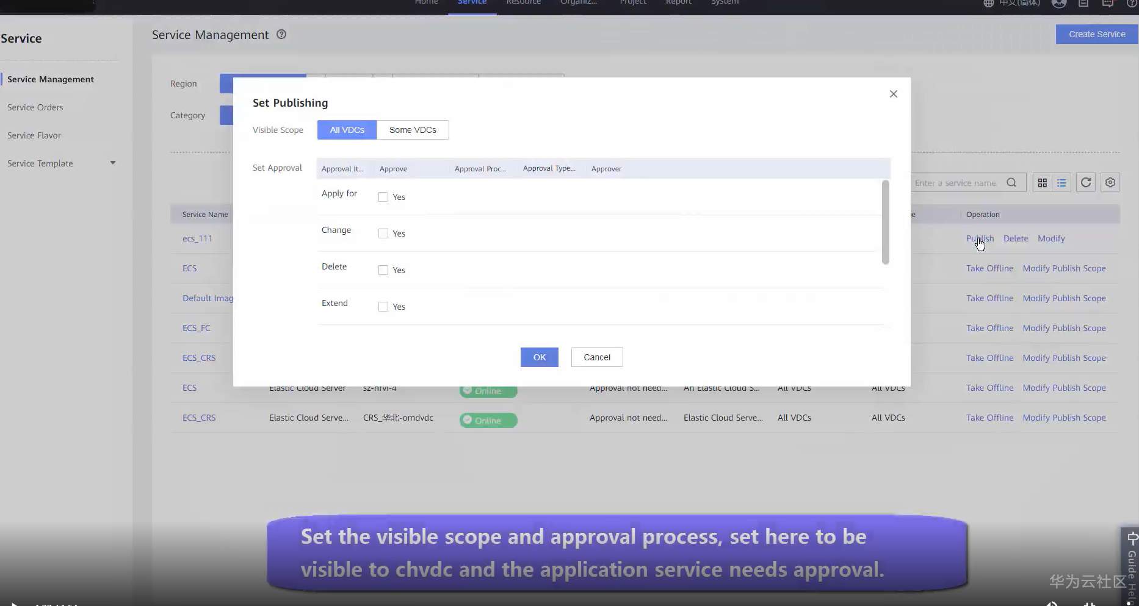1139x606 pixels.
Task: Click the Extend row label
Action: pyautogui.click(x=334, y=303)
